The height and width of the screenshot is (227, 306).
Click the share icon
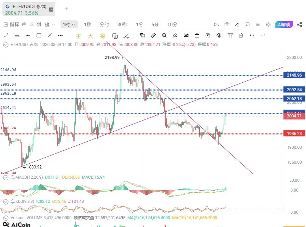pyautogui.click(x=300, y=25)
